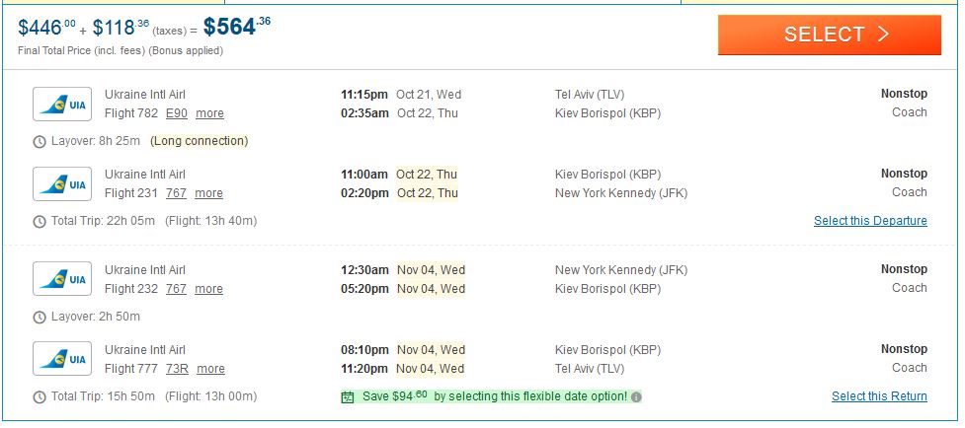Screen dimensions: 965x428
Task: Click the UIA logo for Flight 777
Action: (x=62, y=359)
